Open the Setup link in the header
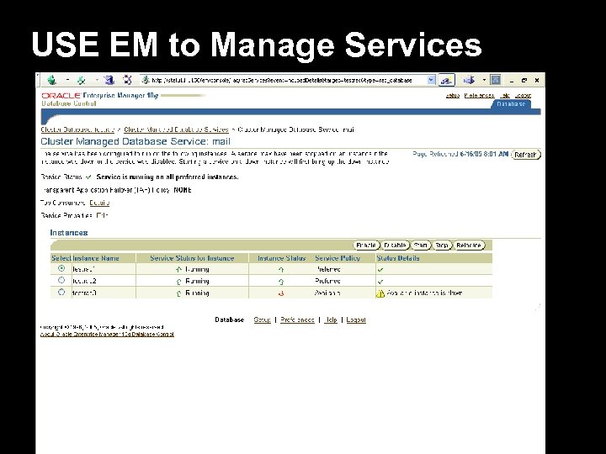Viewport: 606px width, 454px height. [453, 95]
